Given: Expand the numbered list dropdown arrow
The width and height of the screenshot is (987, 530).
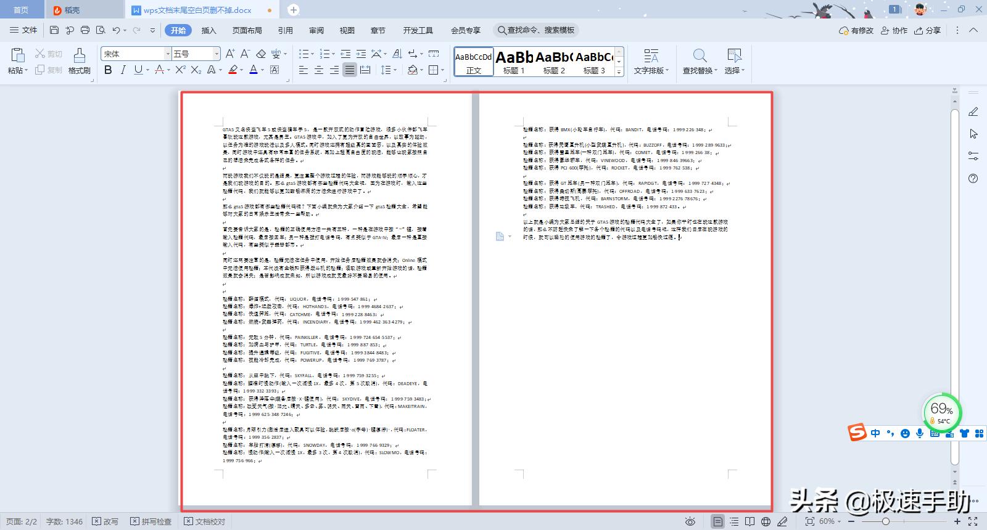Looking at the screenshot, I should pos(333,54).
